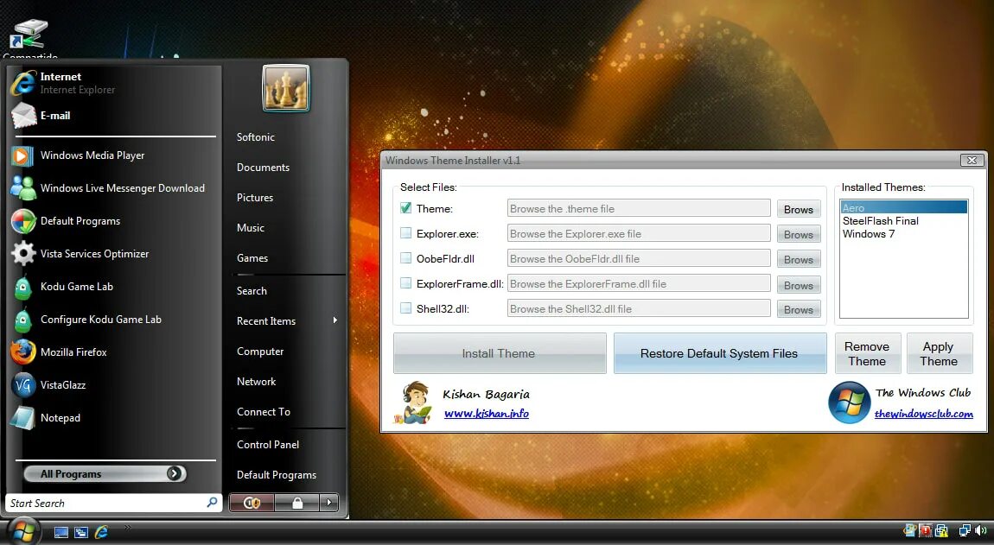Click Apply Theme button
994x545 pixels.
click(939, 353)
